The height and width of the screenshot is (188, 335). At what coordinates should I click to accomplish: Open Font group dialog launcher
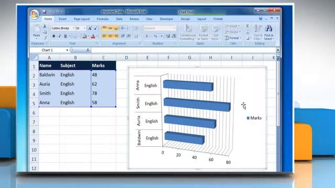point(97,43)
